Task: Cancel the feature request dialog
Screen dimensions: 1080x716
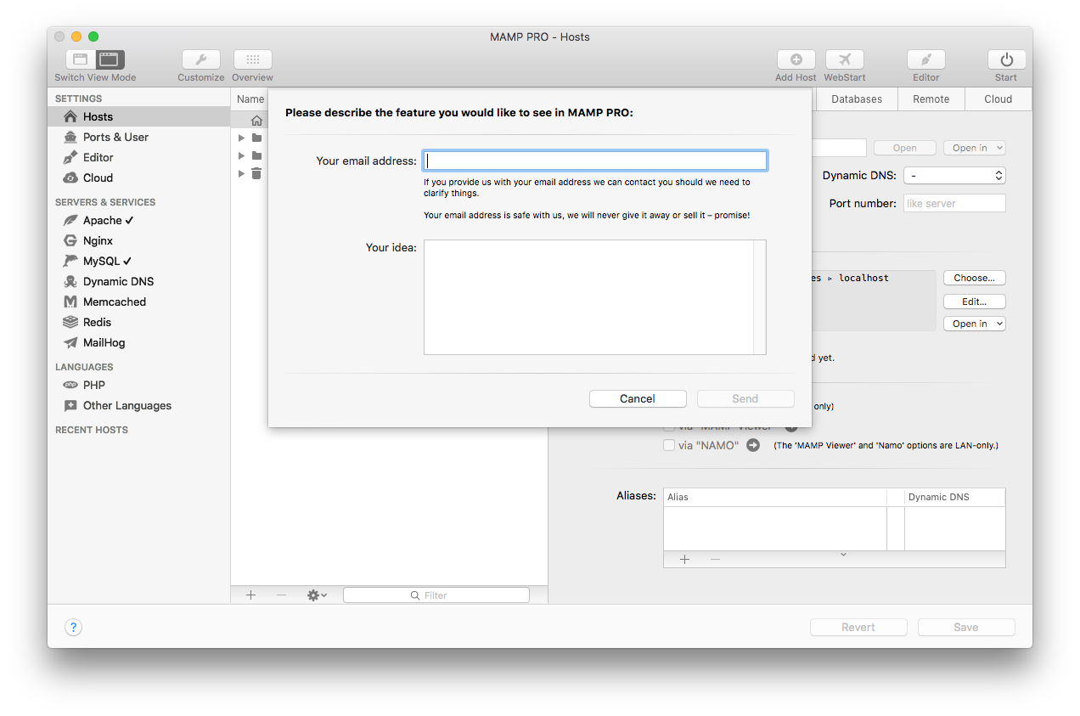Action: coord(638,398)
